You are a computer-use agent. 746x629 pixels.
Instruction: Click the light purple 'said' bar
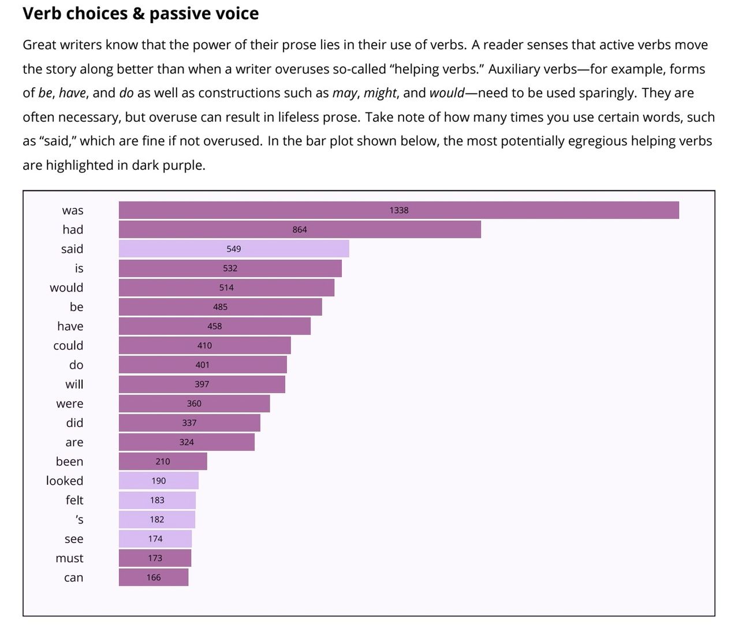coord(234,249)
